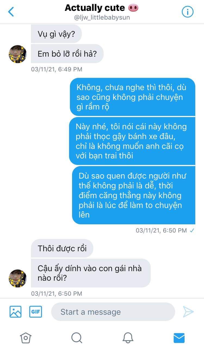Select the Thôi được rồi message bubble

62,248
